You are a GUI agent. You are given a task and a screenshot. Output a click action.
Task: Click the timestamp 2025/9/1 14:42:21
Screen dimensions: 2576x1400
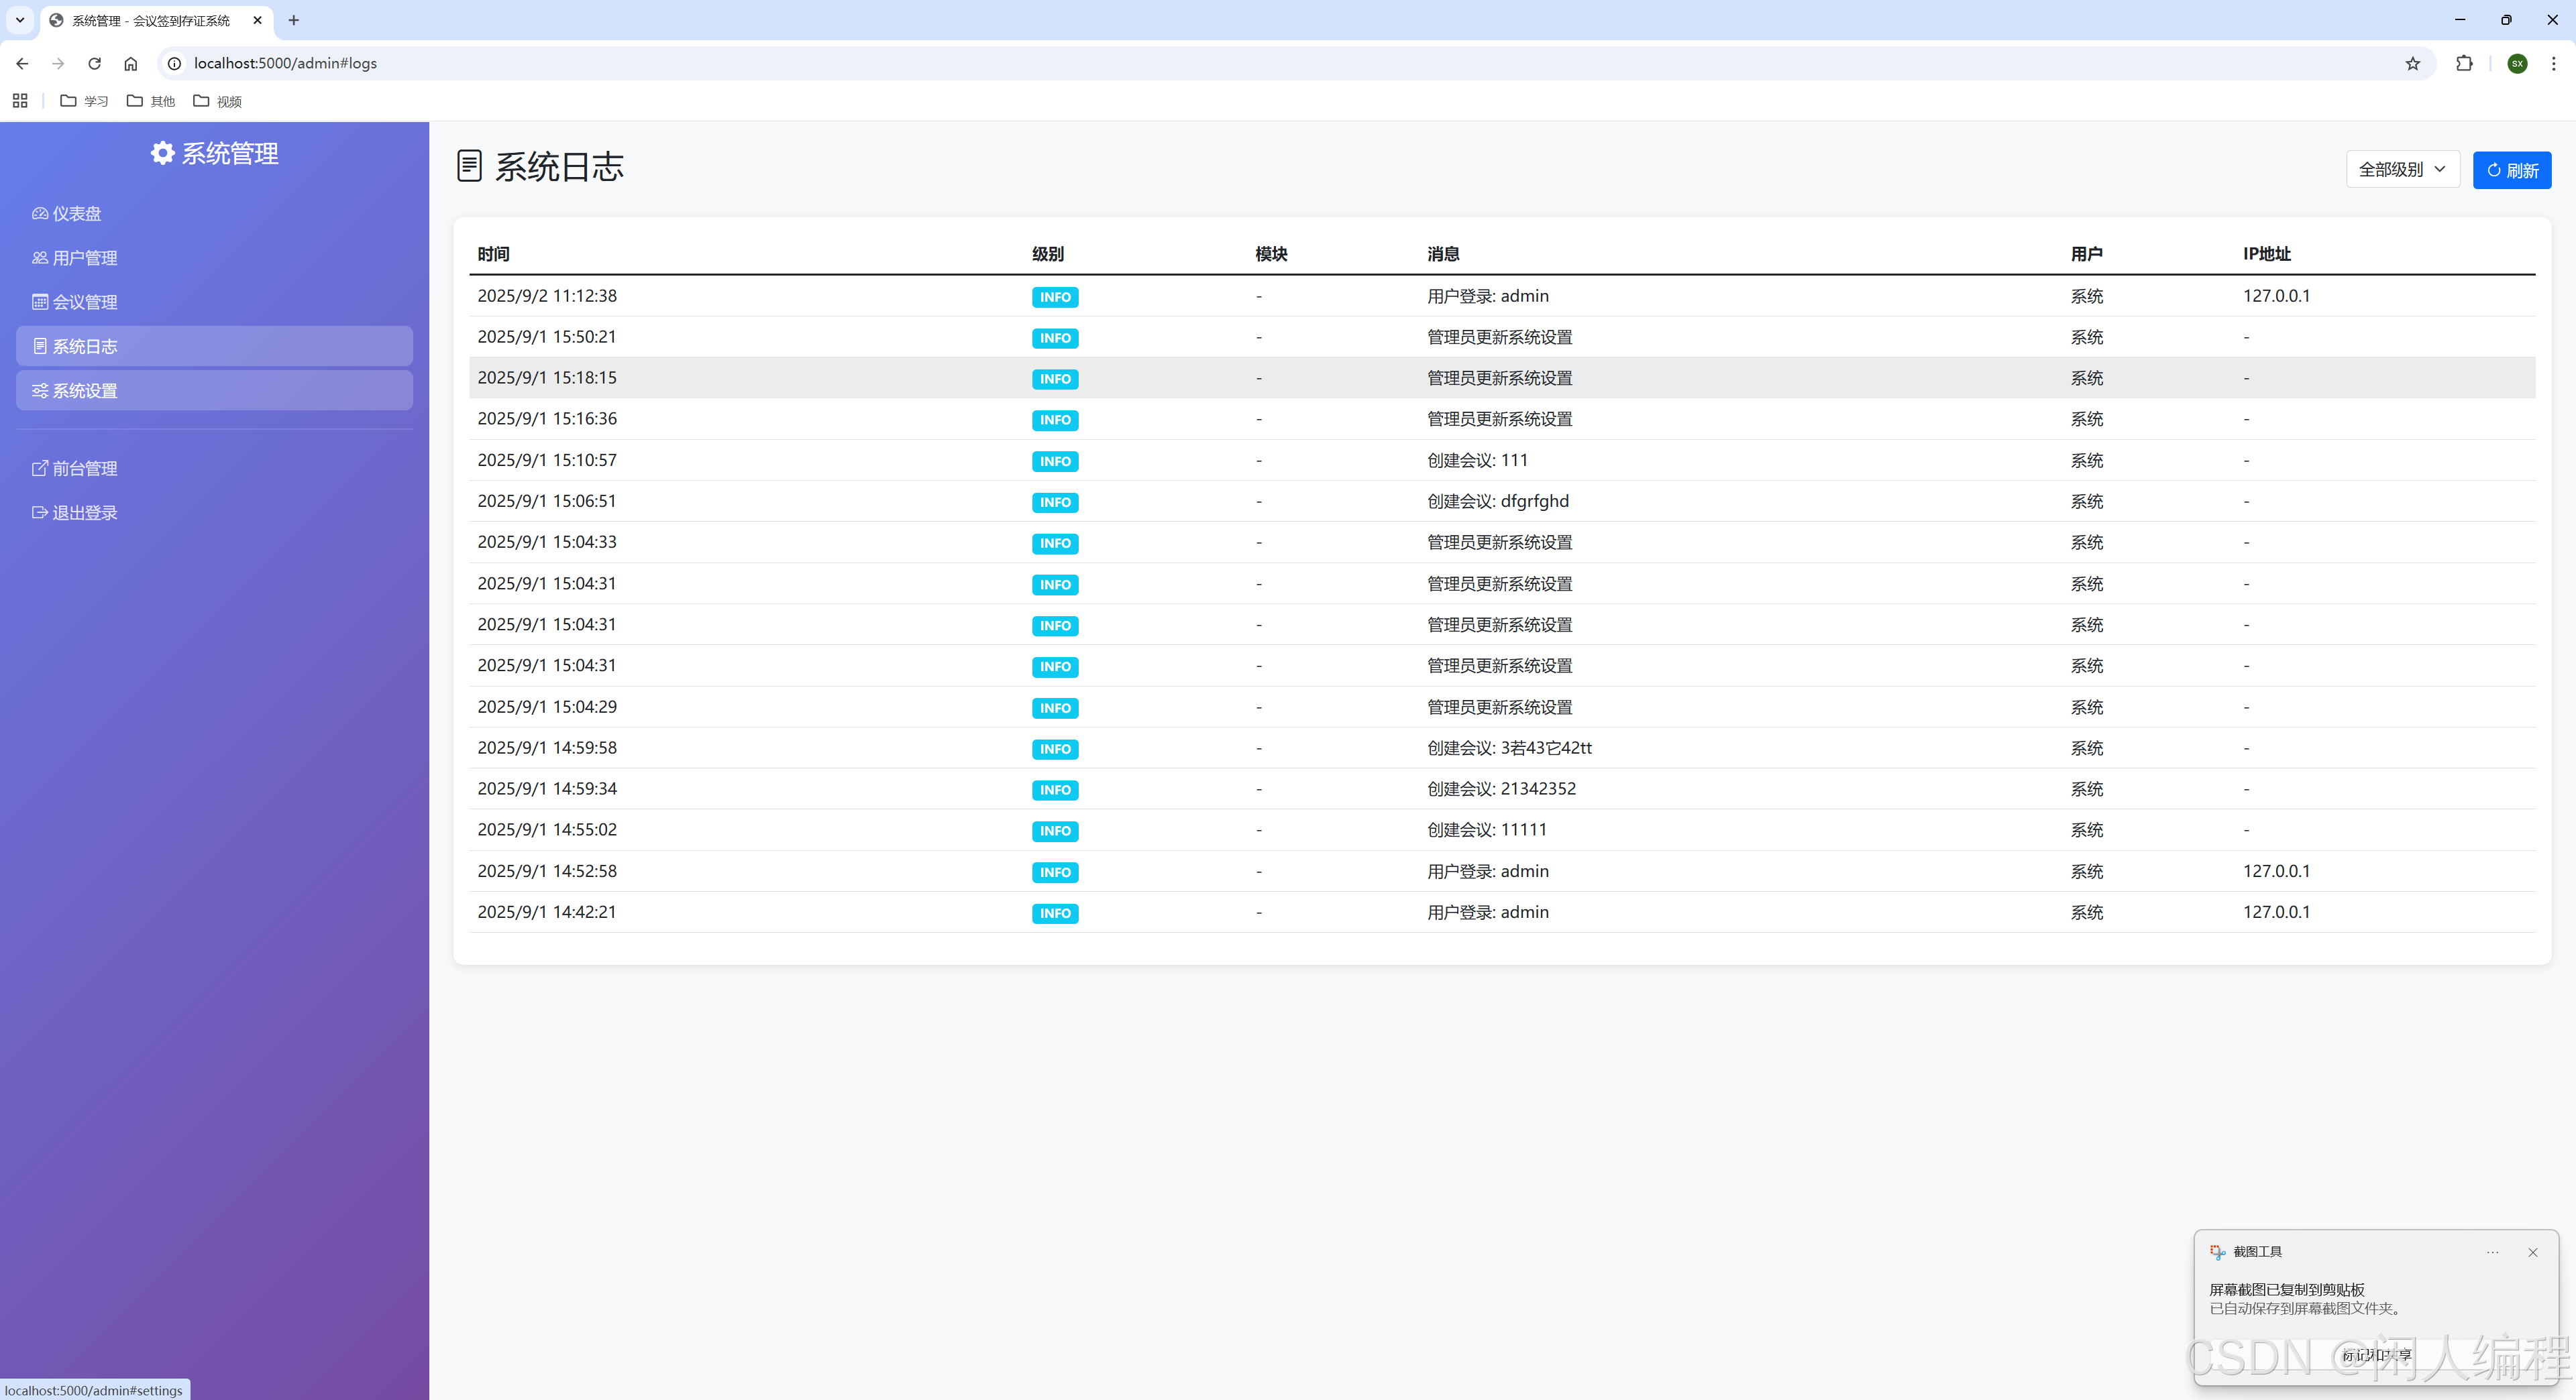coord(547,913)
